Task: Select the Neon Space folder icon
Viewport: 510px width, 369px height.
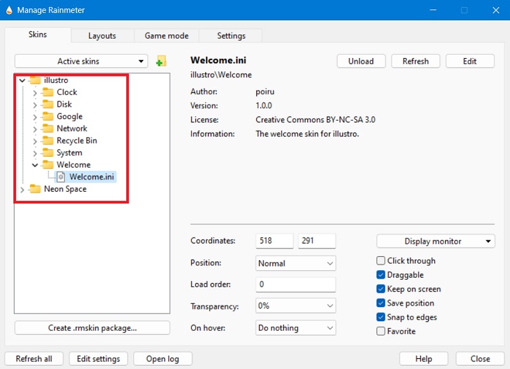Action: pos(35,189)
